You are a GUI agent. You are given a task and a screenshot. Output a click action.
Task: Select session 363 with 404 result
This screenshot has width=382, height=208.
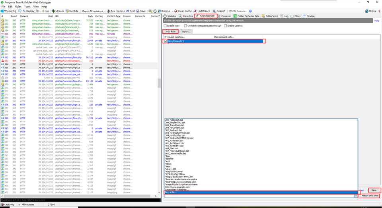click(79, 61)
